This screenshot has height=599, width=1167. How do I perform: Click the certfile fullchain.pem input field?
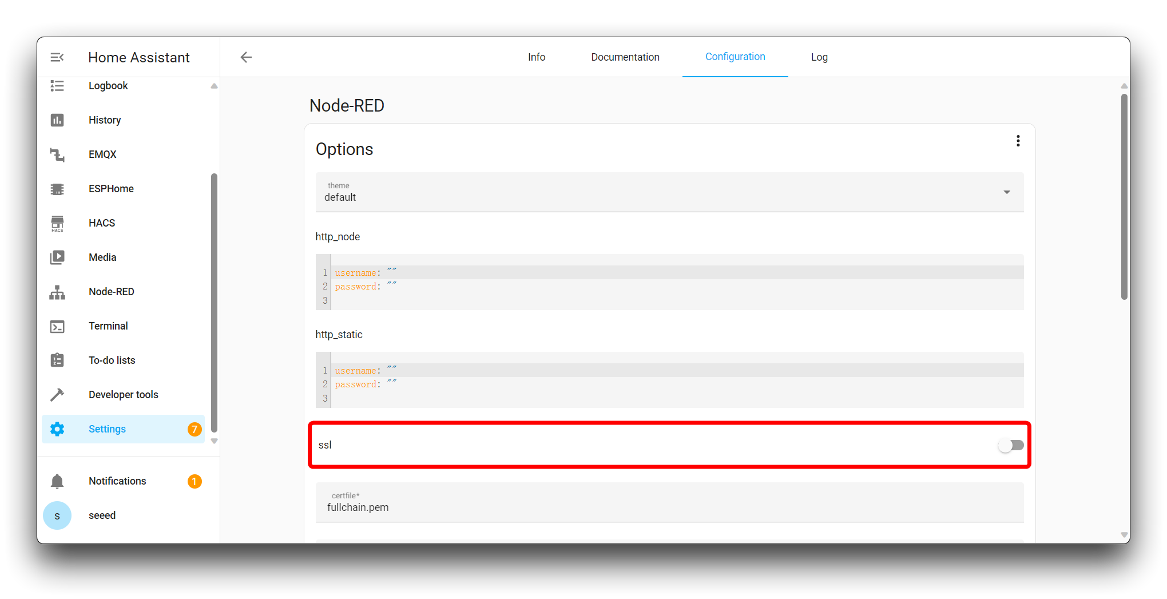(669, 502)
